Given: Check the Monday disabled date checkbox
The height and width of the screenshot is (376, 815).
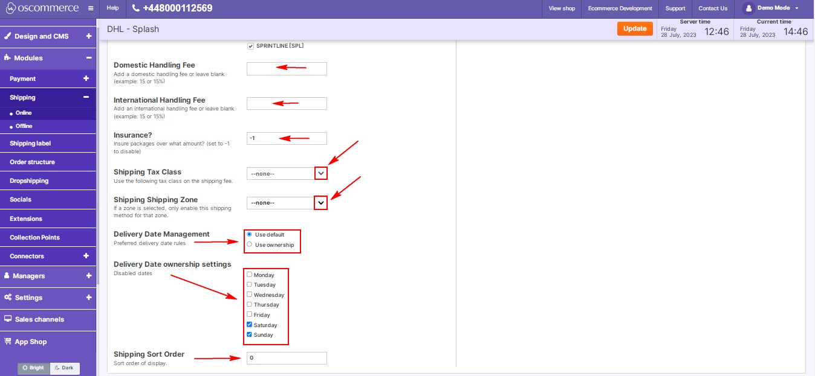Looking at the screenshot, I should tap(250, 275).
